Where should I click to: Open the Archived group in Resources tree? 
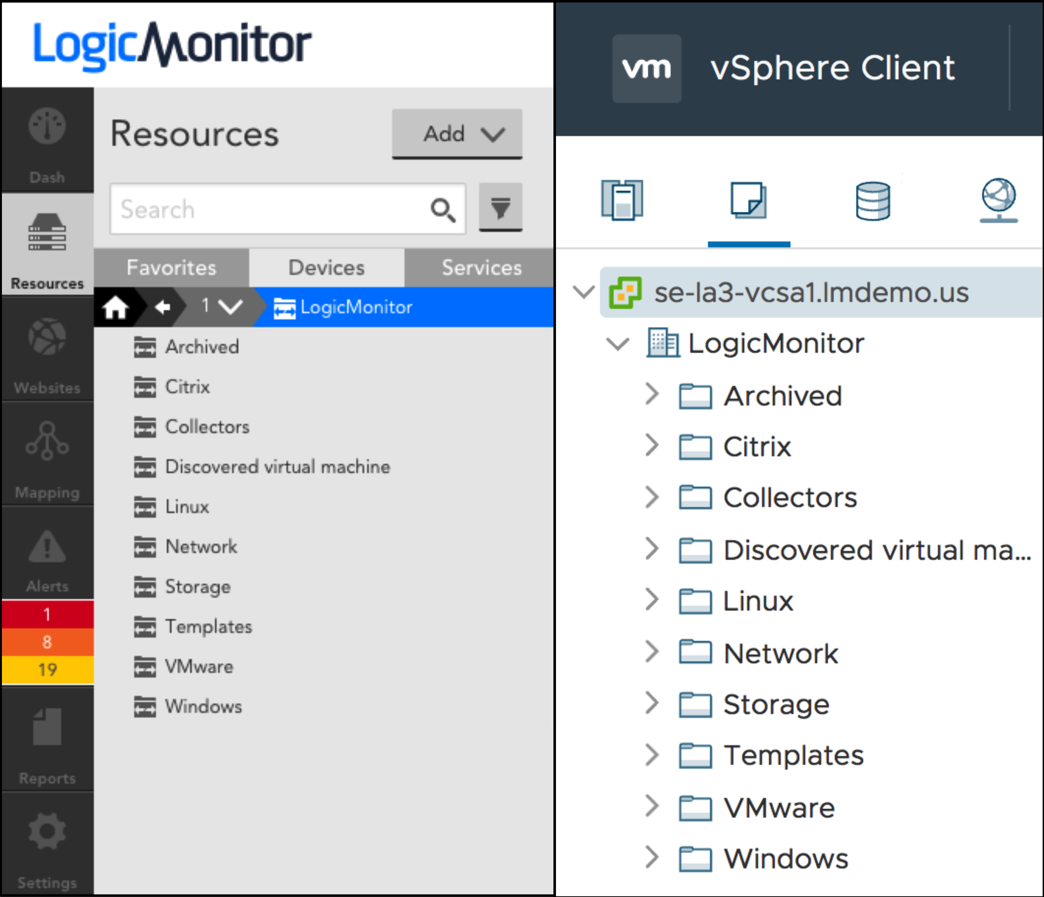(186, 347)
